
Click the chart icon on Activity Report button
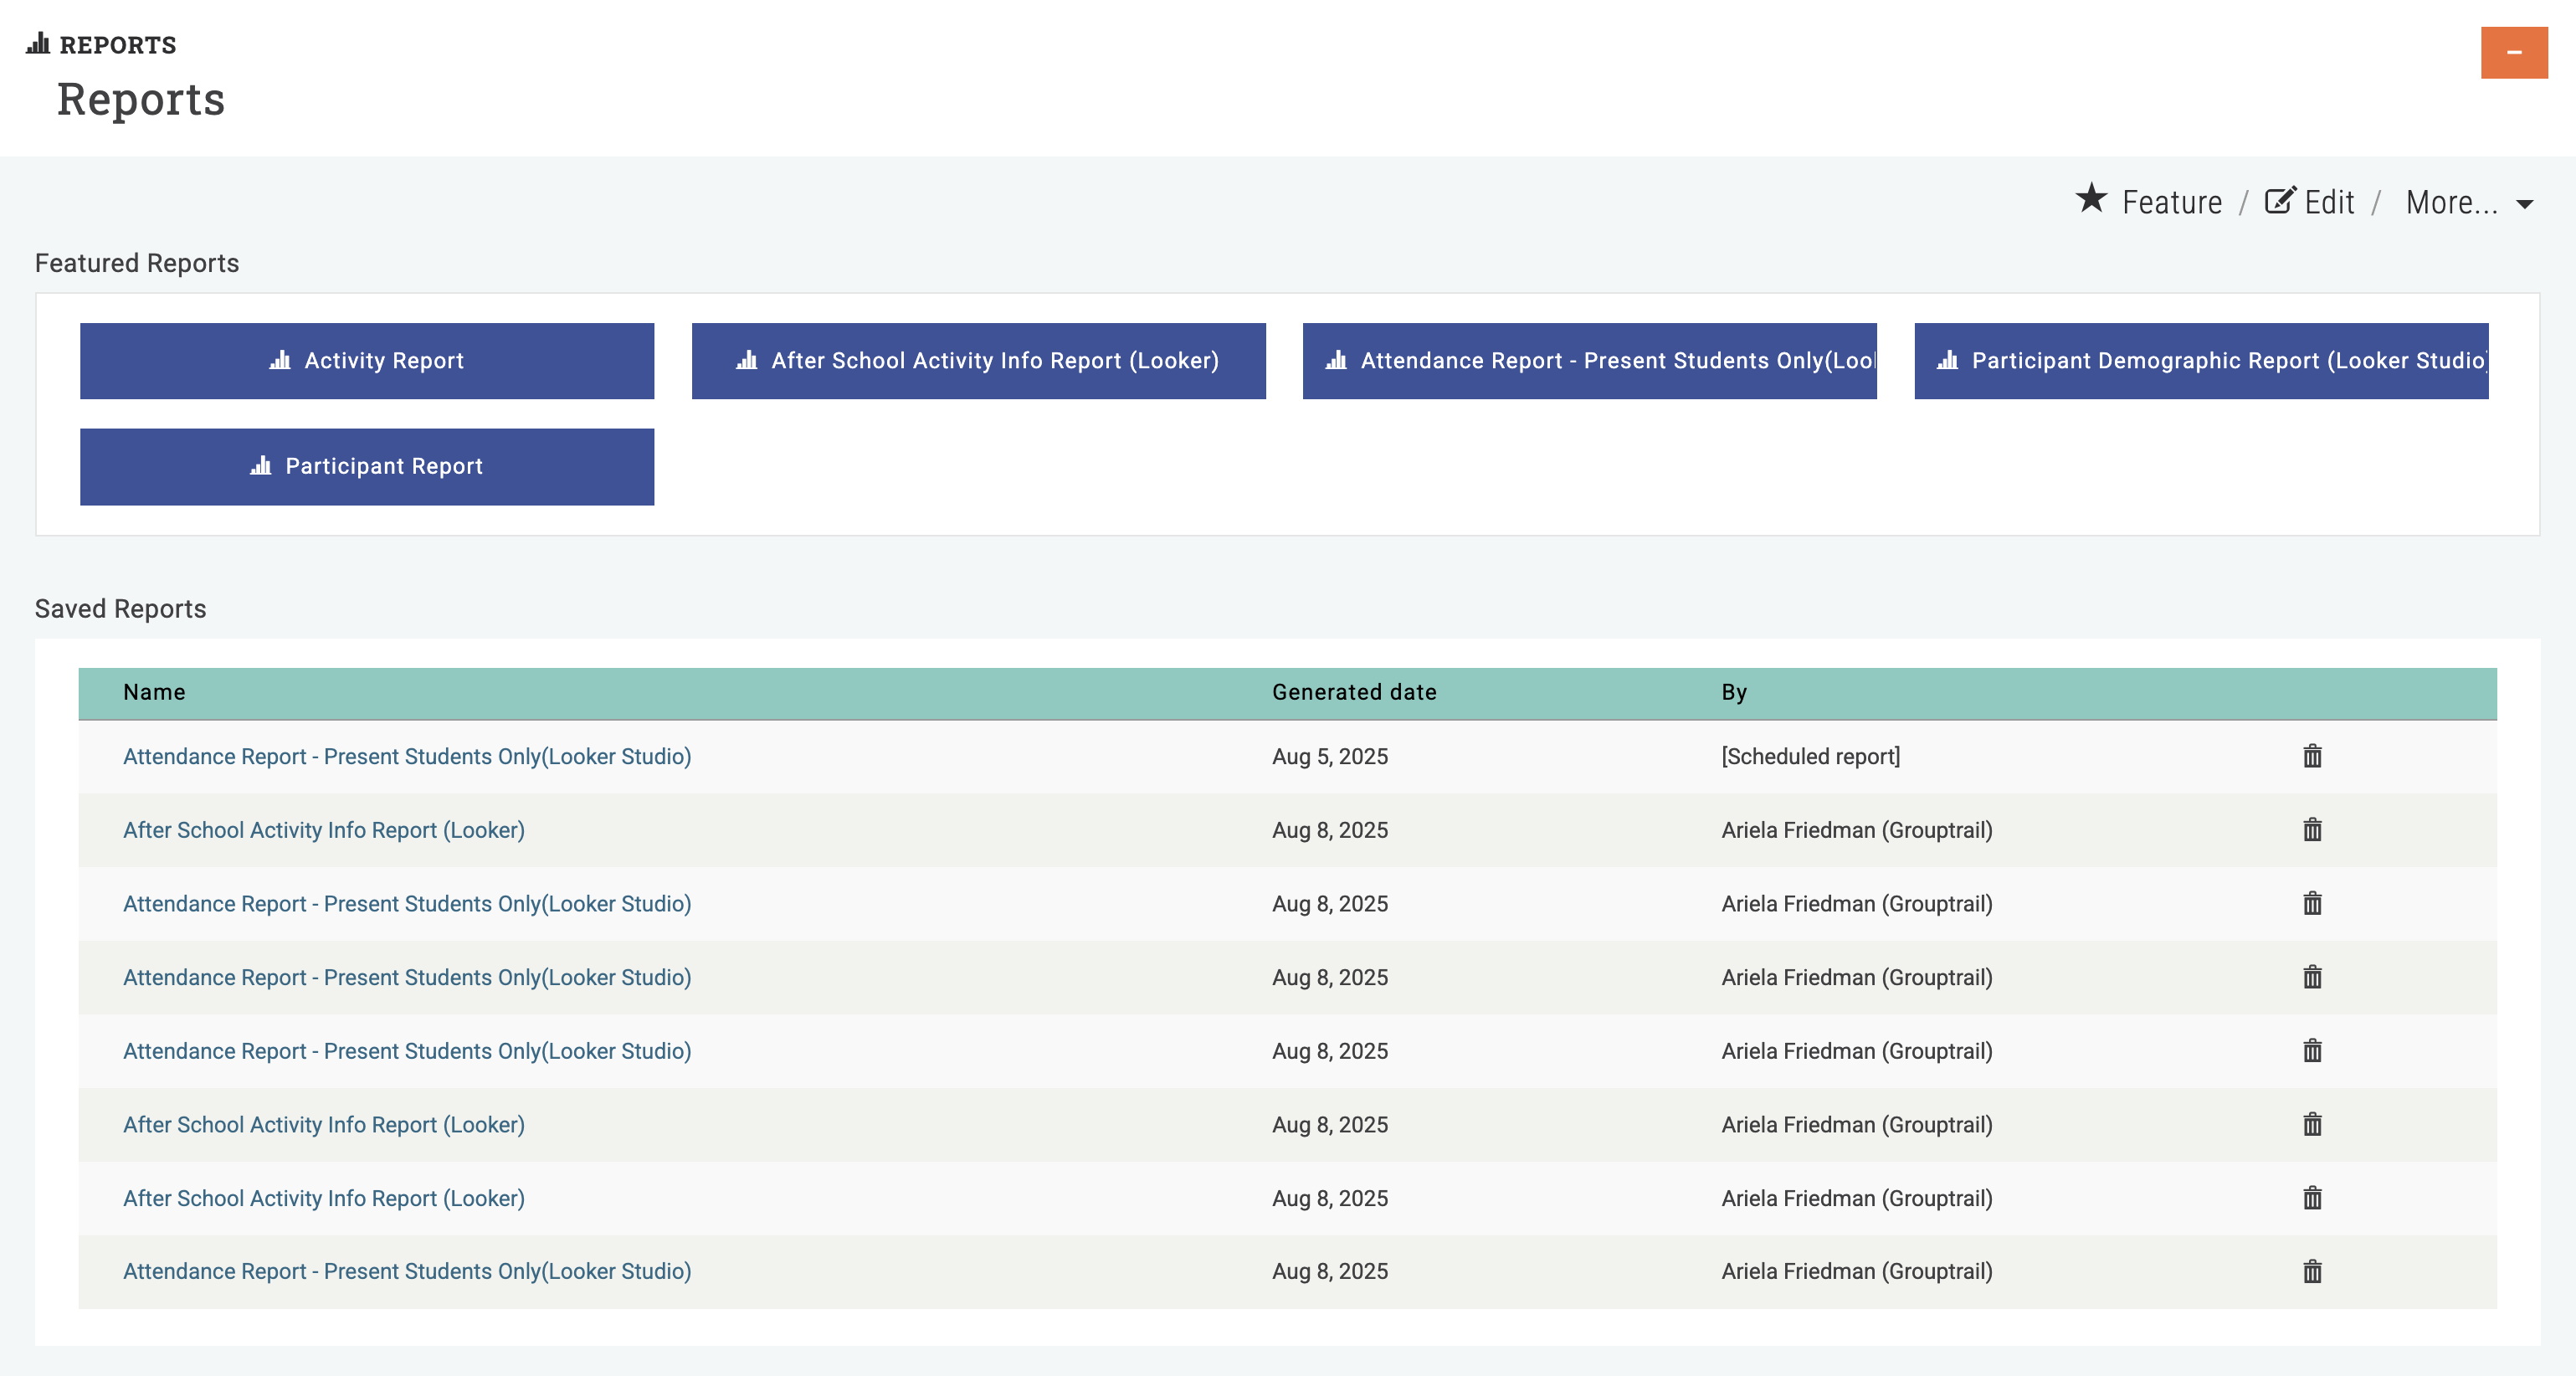(281, 361)
